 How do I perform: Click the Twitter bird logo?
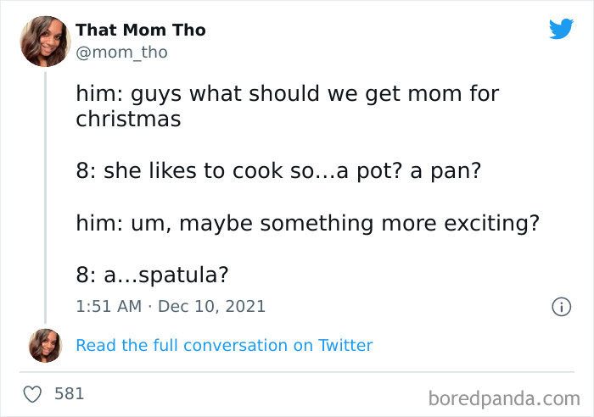[x=561, y=30]
